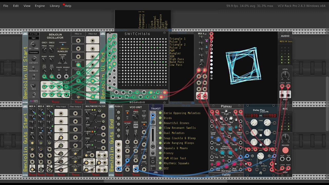This screenshot has width=329, height=185.
Task: Toggle the DOUBLE button on Benjolin Oscillator
Action: (66, 70)
